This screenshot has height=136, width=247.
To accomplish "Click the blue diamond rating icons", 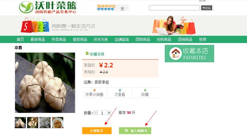I will (105, 9).
